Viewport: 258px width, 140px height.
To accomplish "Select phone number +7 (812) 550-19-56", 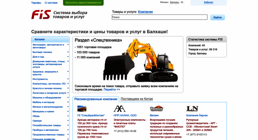I will pos(125,131).
